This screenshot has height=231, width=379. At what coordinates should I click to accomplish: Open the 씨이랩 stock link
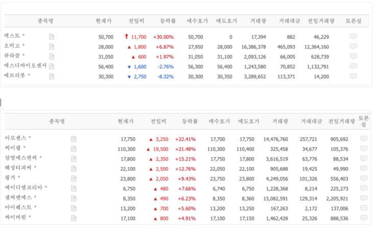click(13, 148)
